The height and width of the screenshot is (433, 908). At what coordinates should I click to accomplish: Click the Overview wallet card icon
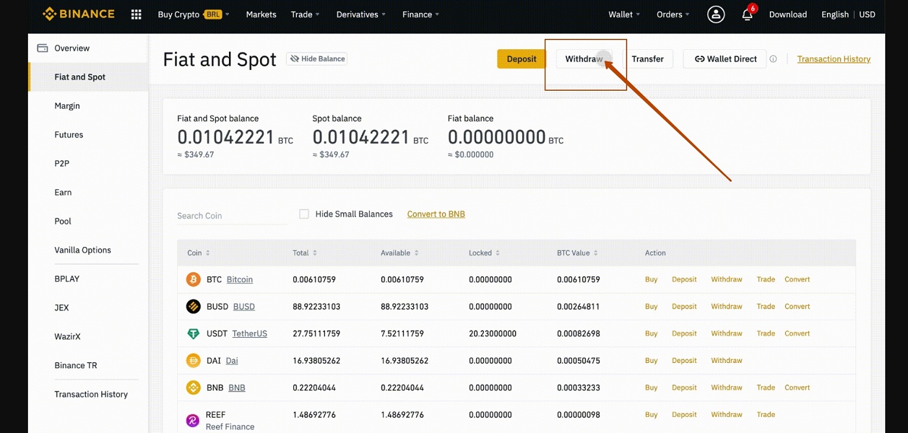tap(43, 48)
